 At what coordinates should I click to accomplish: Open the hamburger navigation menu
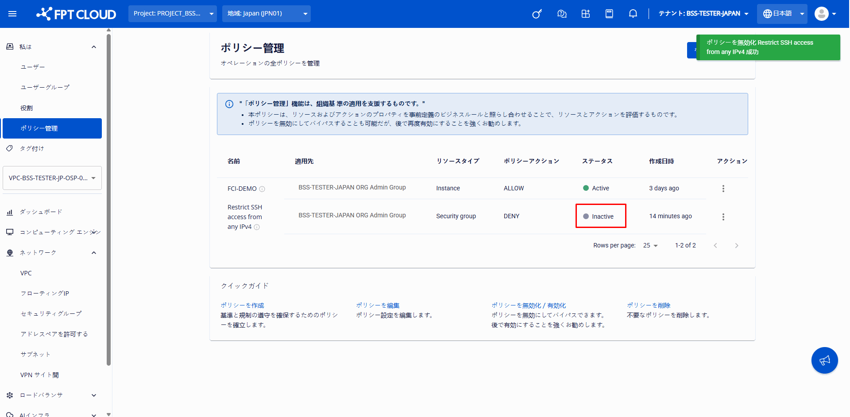12,14
